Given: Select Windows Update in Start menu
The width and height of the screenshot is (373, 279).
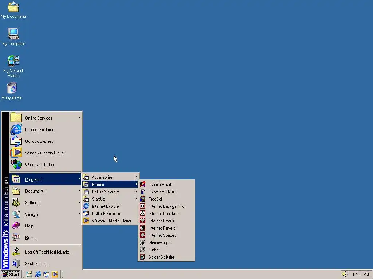Looking at the screenshot, I should [x=46, y=165].
